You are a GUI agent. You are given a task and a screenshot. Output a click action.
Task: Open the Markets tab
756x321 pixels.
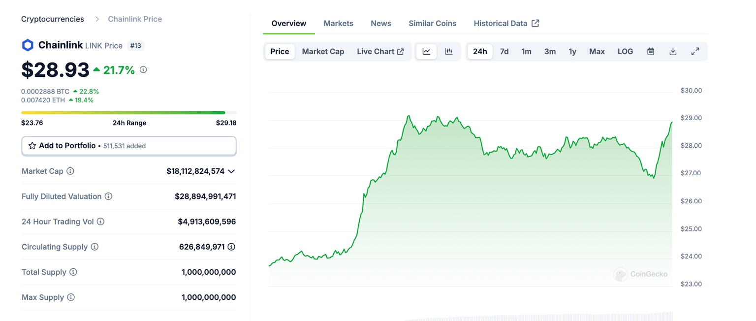(338, 23)
